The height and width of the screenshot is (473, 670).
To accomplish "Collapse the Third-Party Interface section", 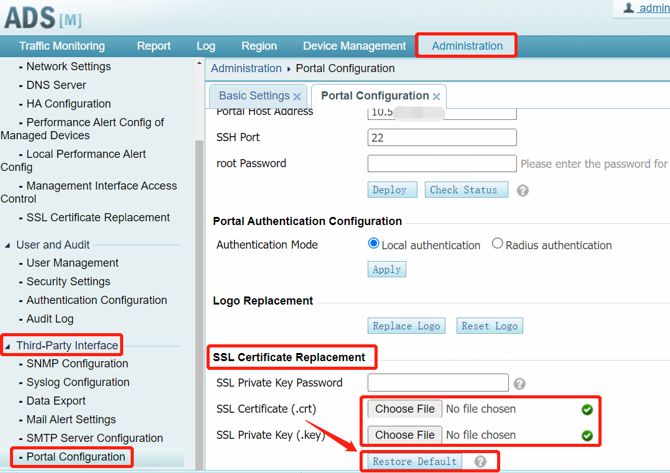I will 7,346.
